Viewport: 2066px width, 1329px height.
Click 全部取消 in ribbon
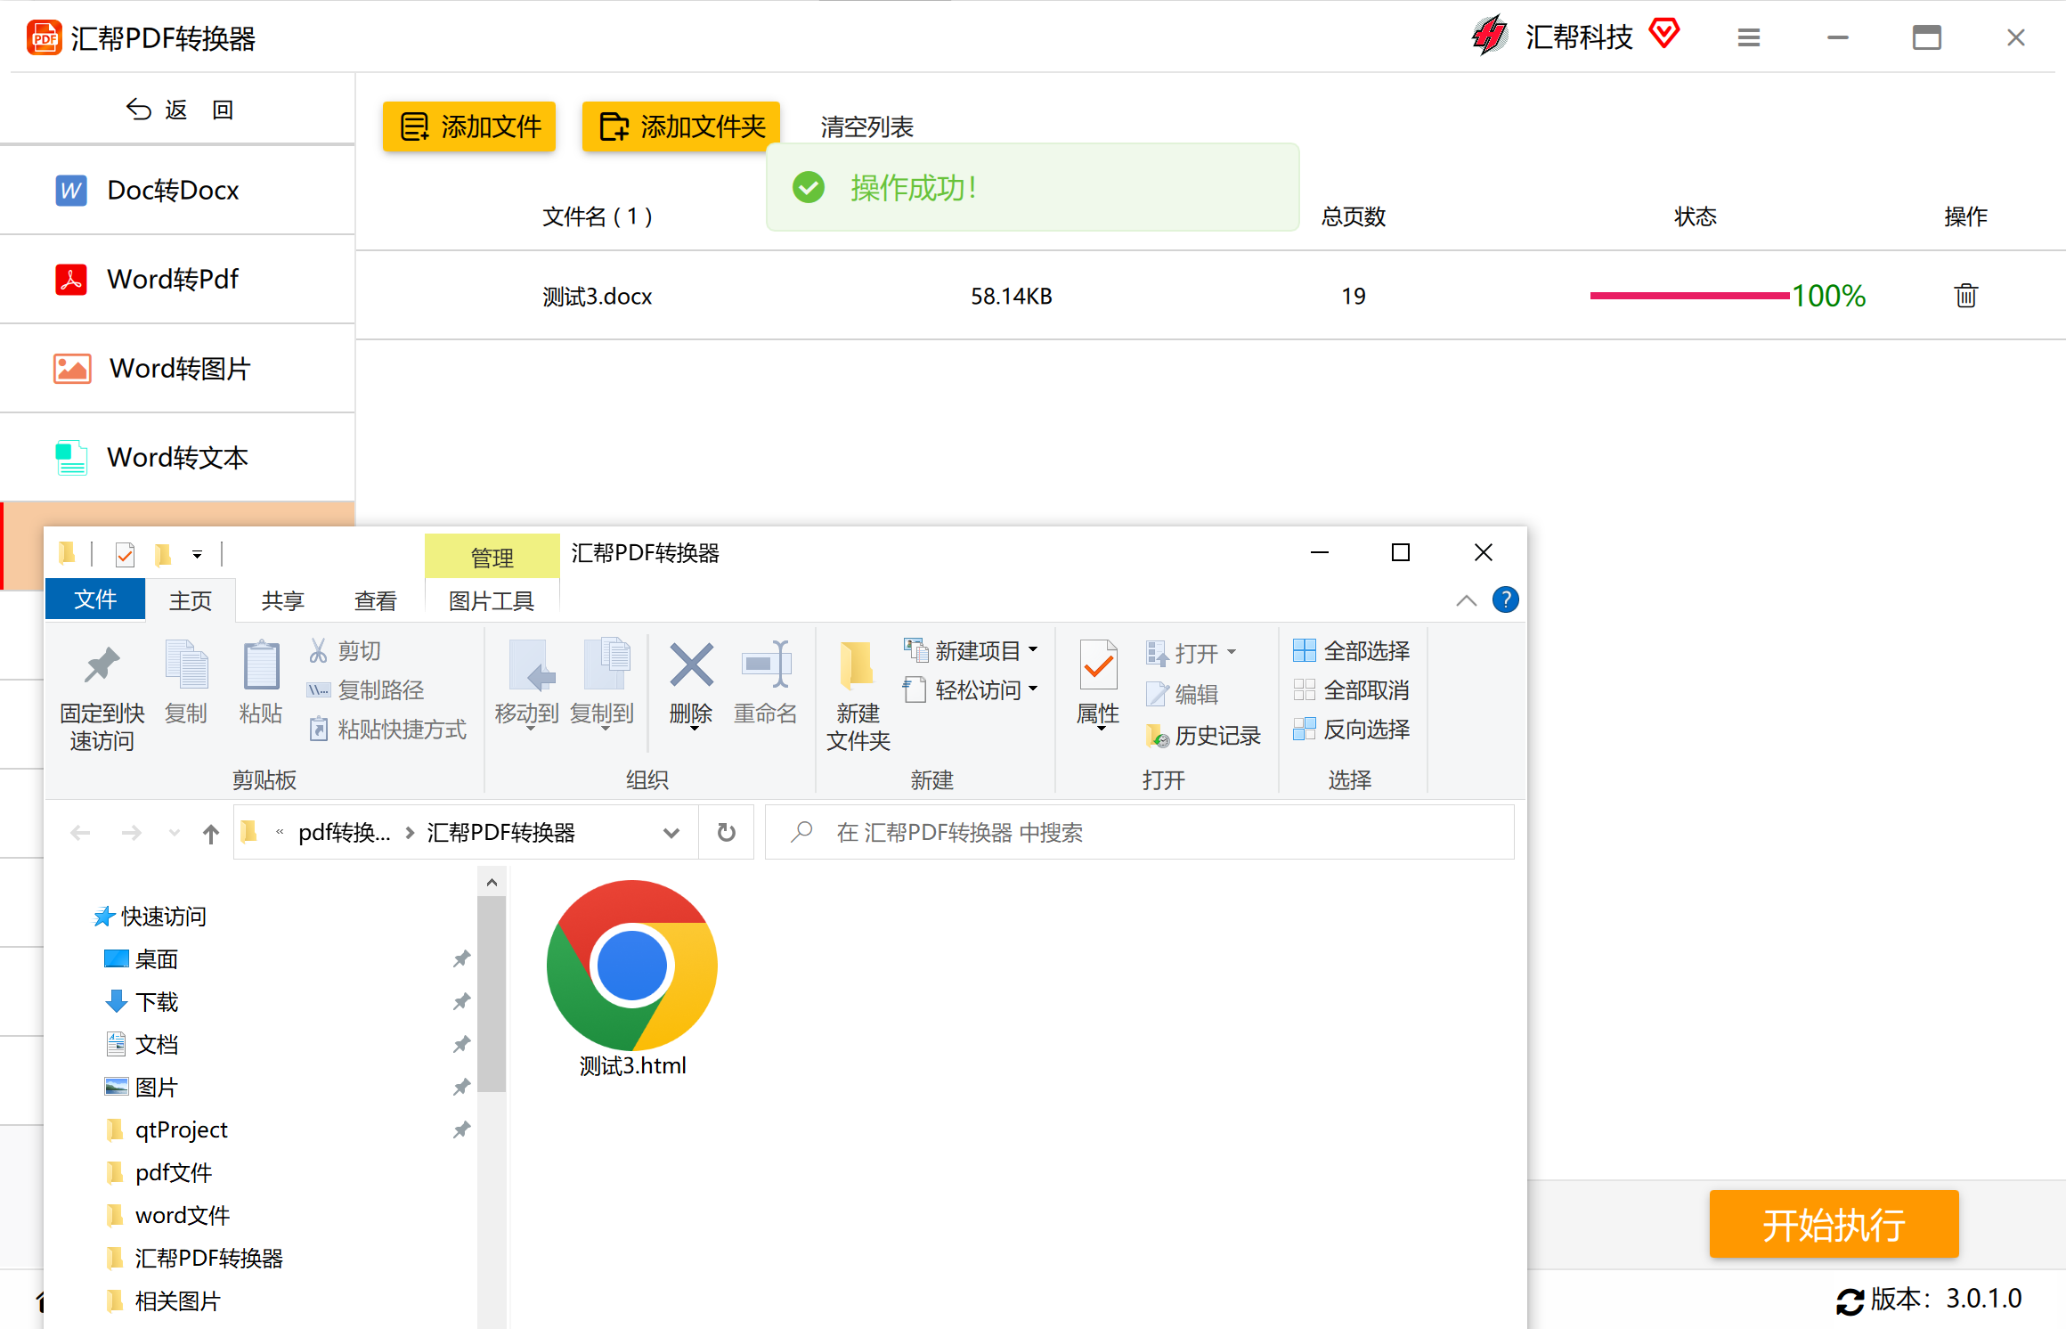click(x=1351, y=689)
